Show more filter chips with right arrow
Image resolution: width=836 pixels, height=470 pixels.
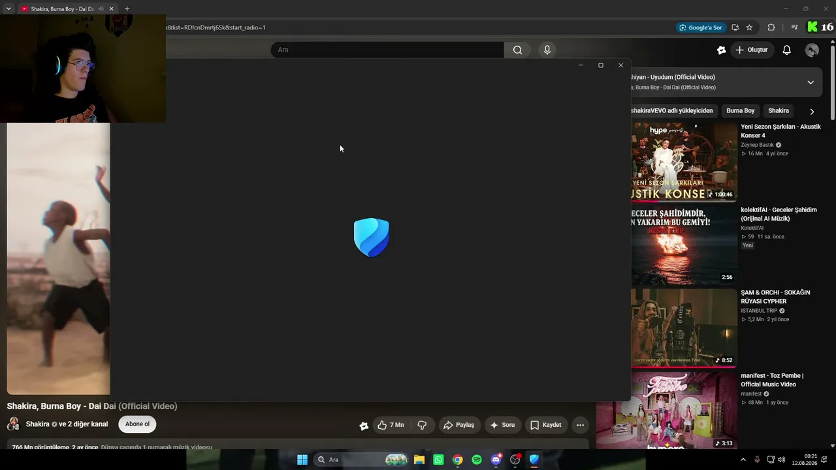(x=812, y=112)
